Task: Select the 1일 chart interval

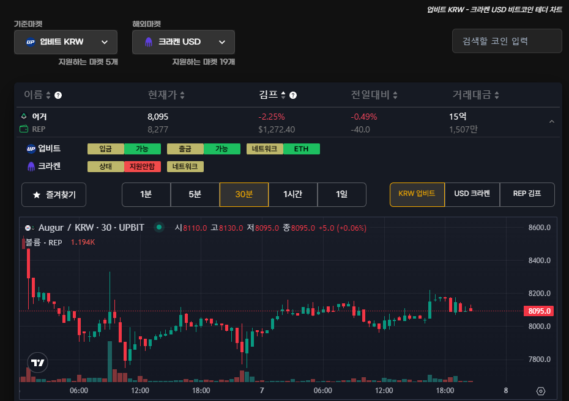Action: [x=341, y=195]
